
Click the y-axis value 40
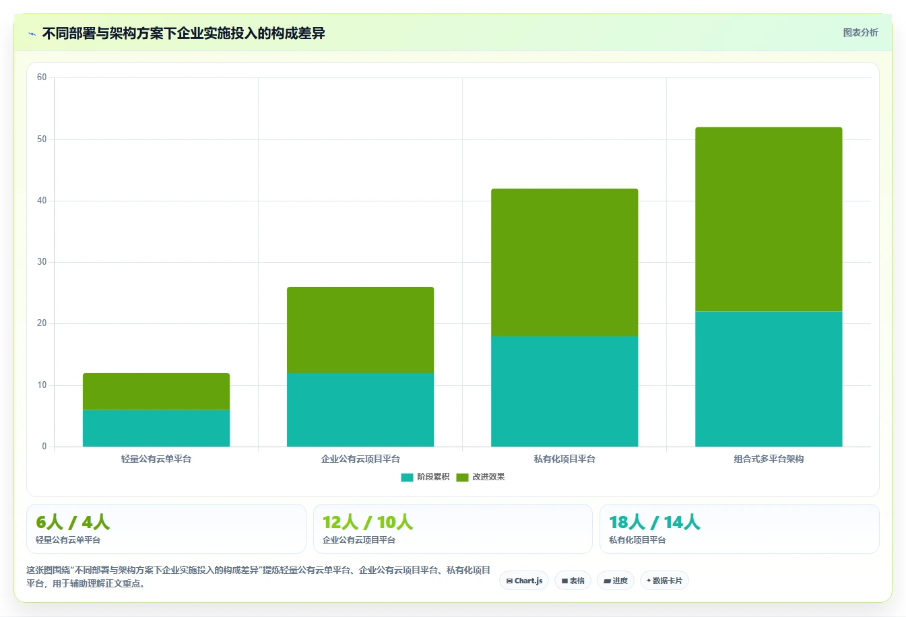(42, 201)
